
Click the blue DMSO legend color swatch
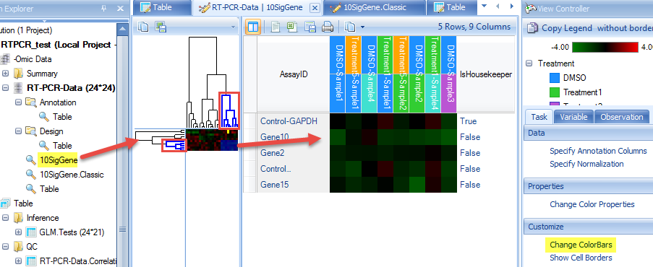pos(554,78)
